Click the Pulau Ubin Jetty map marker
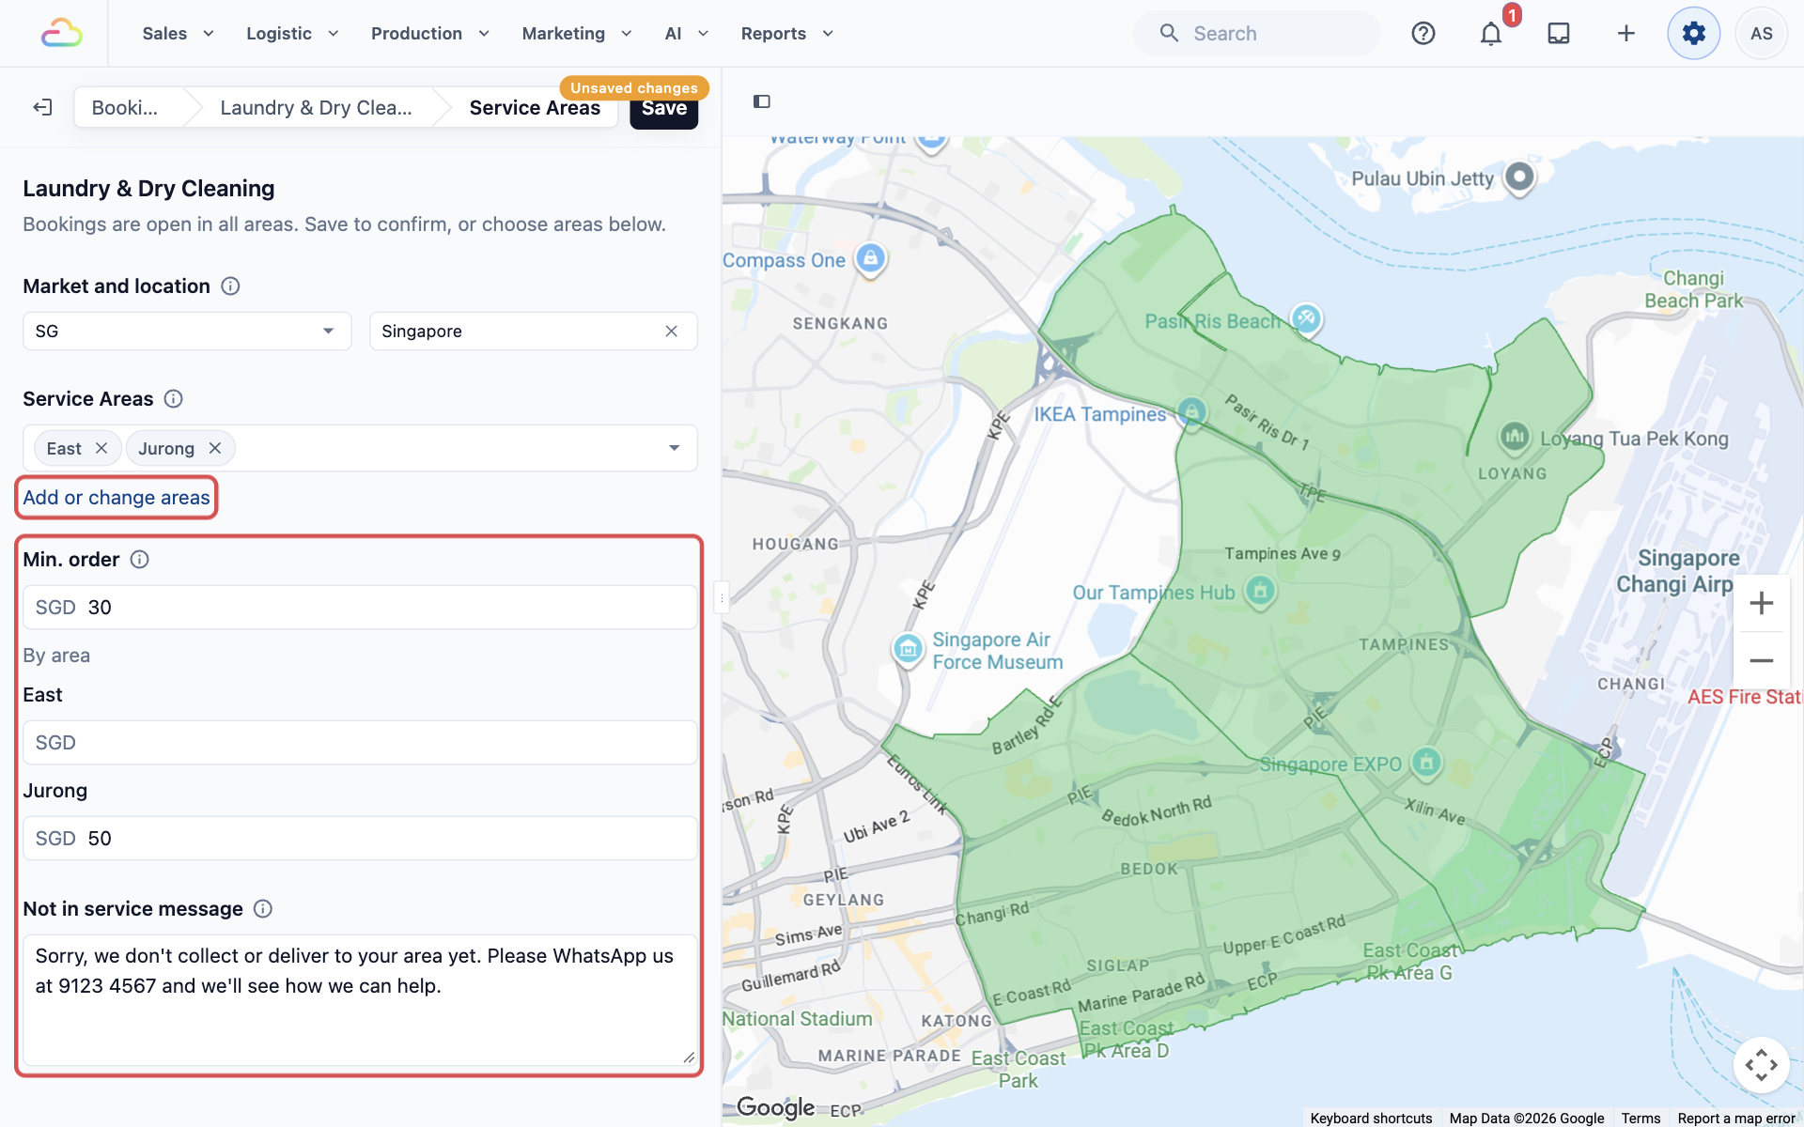The image size is (1804, 1127). coord(1519,177)
